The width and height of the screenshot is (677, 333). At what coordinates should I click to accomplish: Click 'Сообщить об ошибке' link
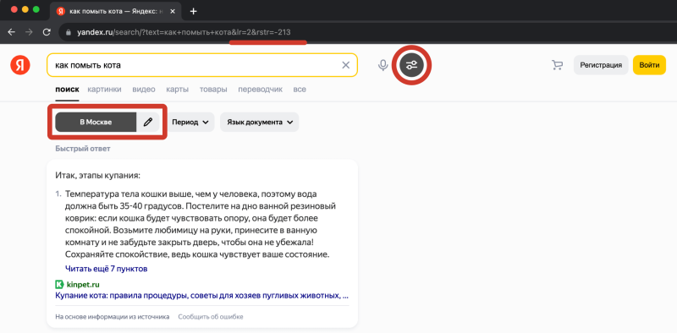211,317
